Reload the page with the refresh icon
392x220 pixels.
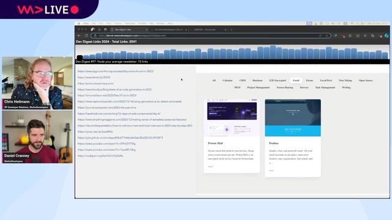(86, 35)
